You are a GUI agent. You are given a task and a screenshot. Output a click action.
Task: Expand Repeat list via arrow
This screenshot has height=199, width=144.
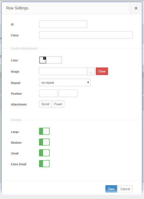pyautogui.click(x=88, y=82)
